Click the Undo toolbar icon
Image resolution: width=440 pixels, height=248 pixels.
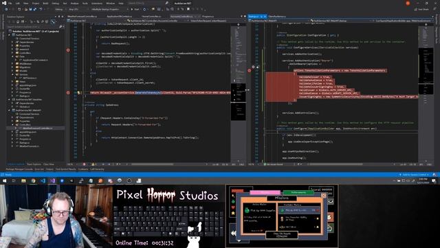(x=41, y=9)
